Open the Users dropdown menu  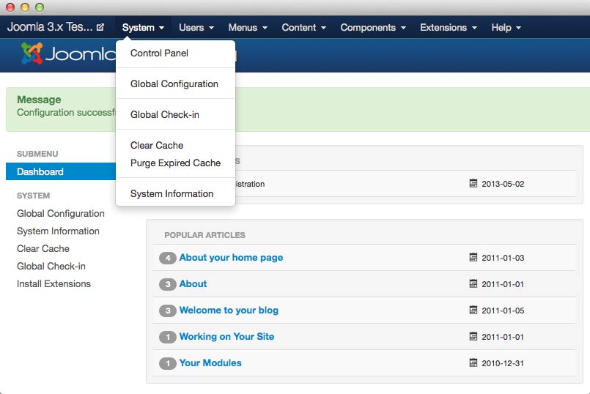196,28
